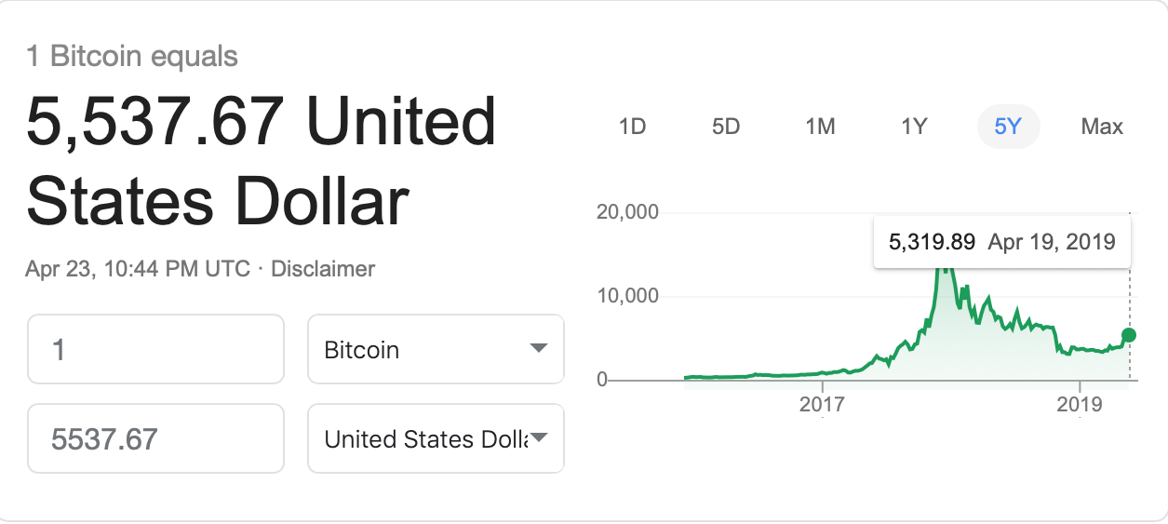The height and width of the screenshot is (524, 1168).
Task: Open the Disclaimer link
Action: click(323, 269)
